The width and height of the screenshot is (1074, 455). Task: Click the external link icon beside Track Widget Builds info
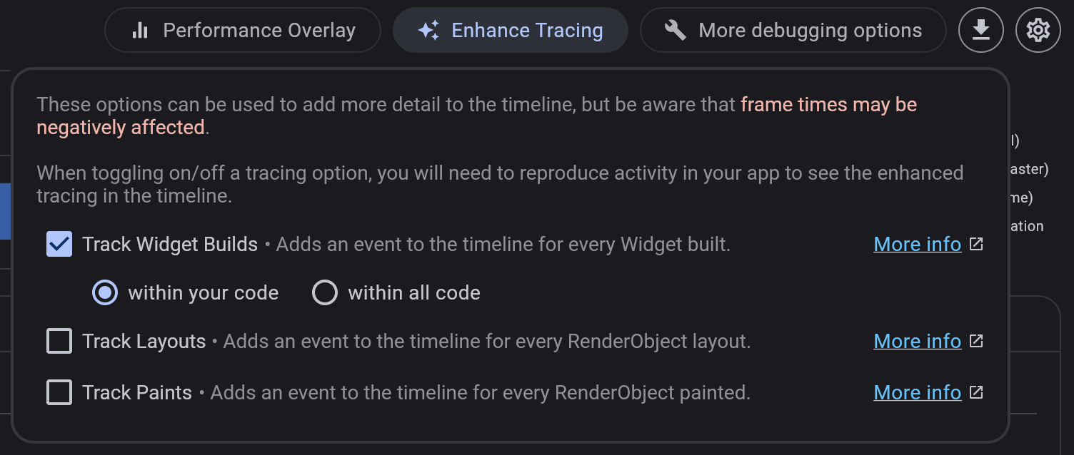(x=975, y=244)
